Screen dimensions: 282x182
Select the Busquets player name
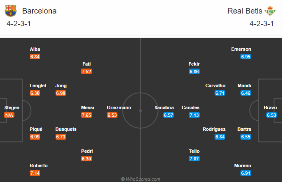point(66,129)
